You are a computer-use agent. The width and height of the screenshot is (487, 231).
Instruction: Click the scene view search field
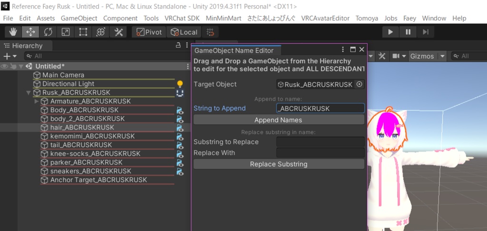(x=468, y=56)
